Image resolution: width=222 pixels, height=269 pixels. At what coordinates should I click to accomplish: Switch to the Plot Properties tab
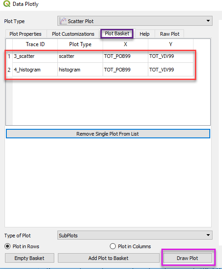[25, 34]
